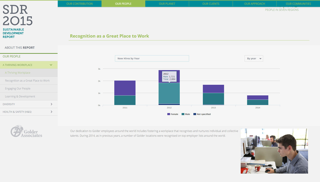
Task: Toggle the Female legend series
Action: pos(173,114)
